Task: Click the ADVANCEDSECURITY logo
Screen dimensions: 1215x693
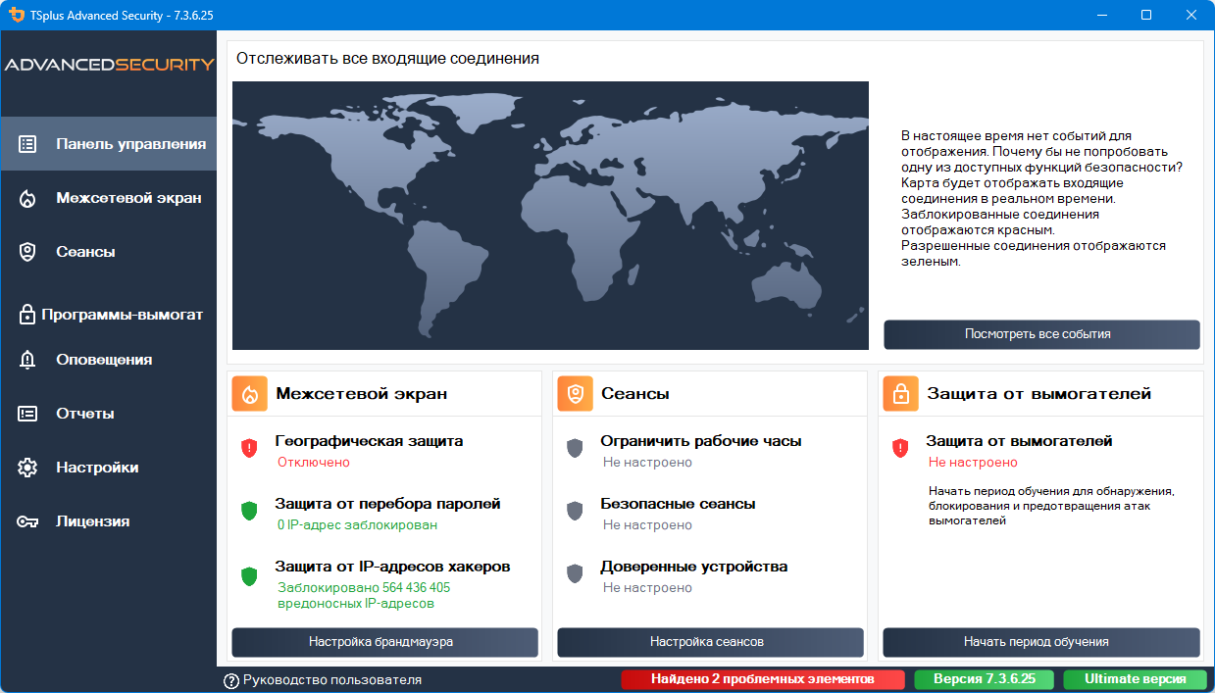Action: pos(109,65)
